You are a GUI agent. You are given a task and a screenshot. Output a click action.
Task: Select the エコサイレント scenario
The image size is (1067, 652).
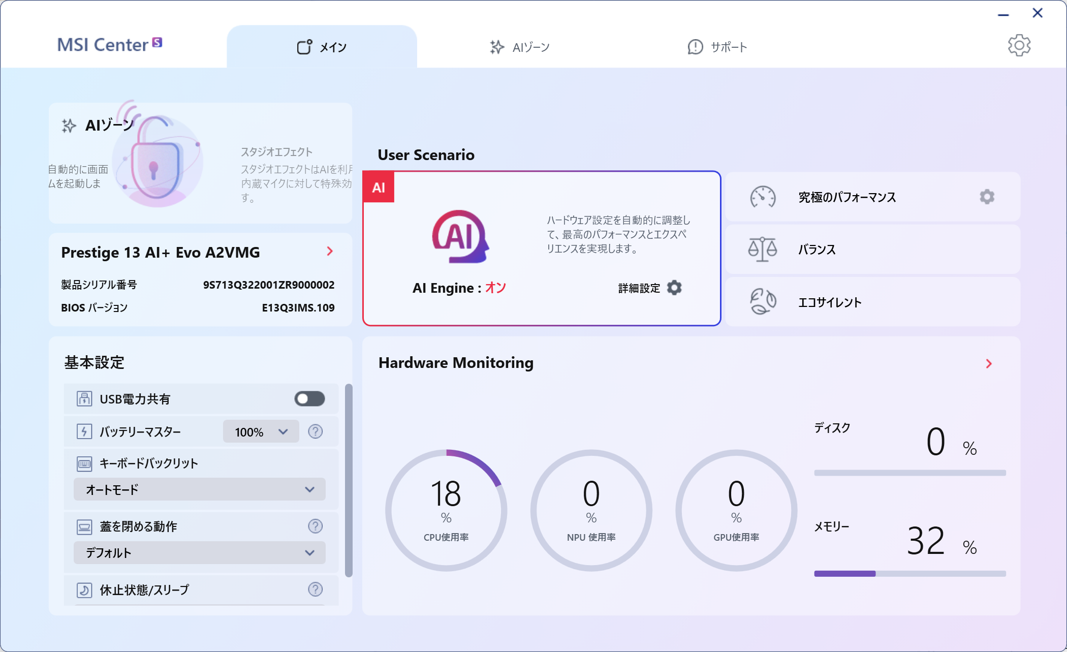[x=829, y=302]
